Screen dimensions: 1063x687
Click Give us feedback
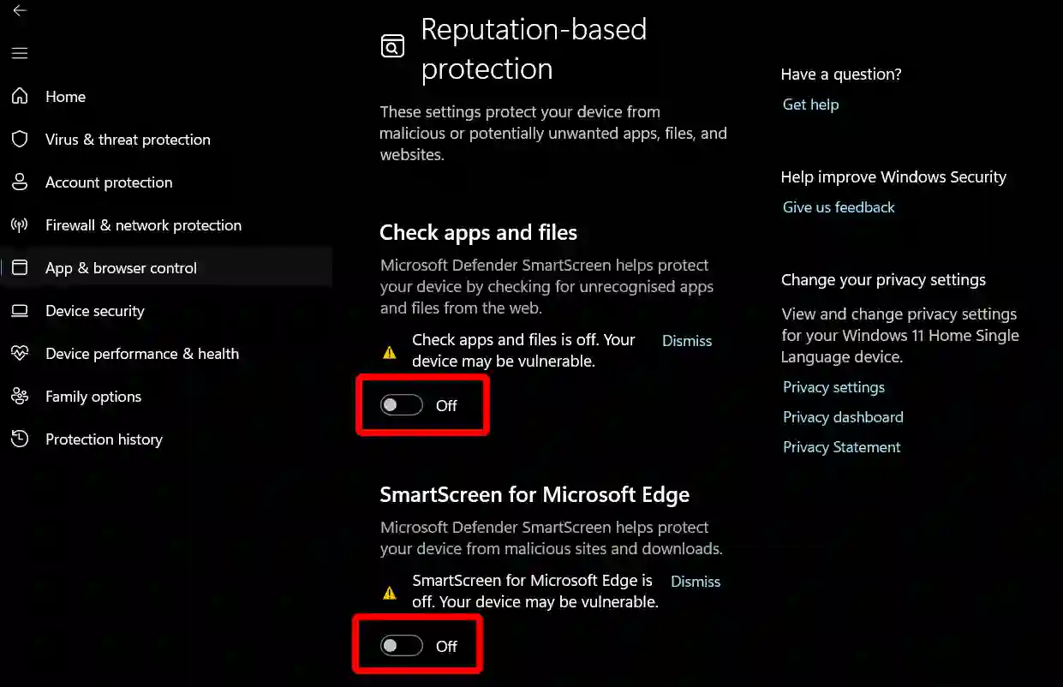coord(838,206)
